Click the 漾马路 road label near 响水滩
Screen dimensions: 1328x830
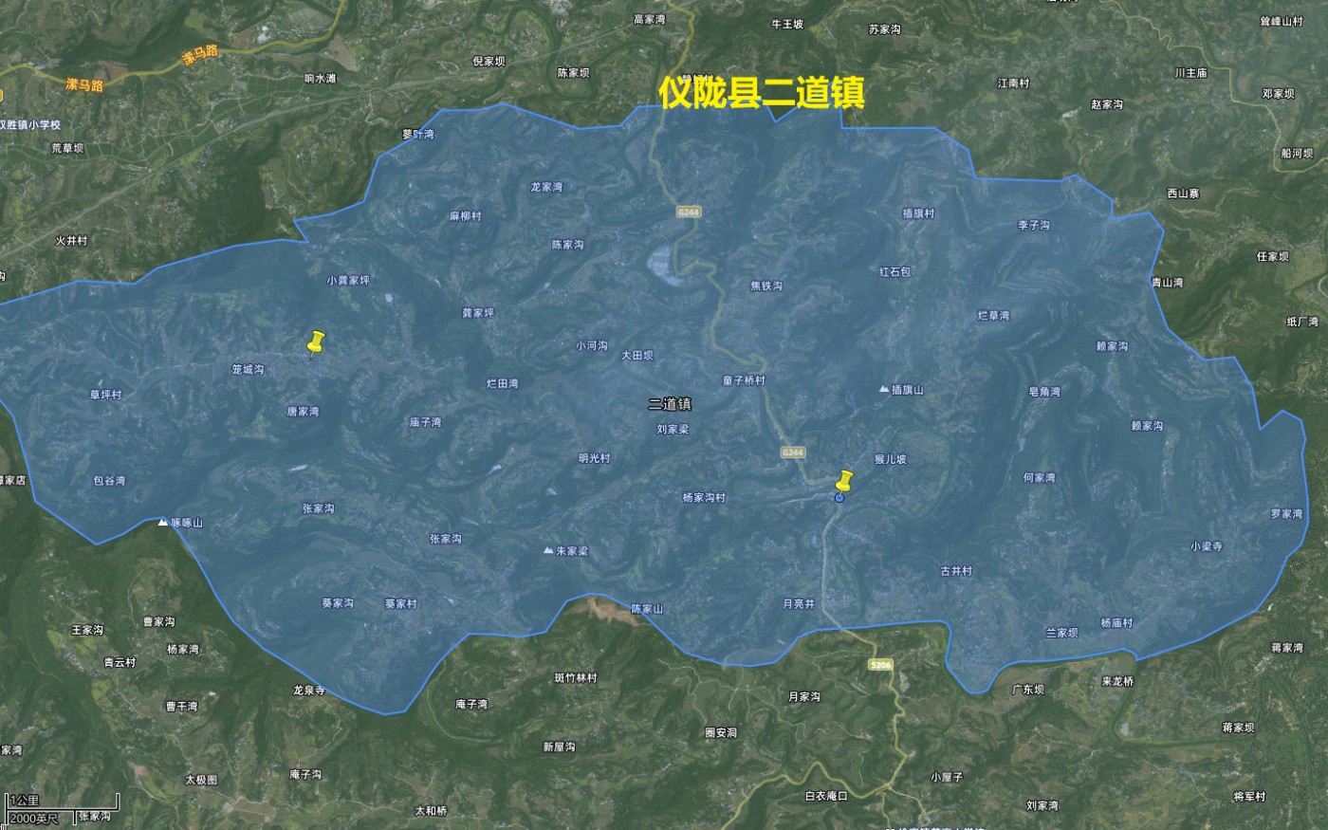click(x=200, y=56)
